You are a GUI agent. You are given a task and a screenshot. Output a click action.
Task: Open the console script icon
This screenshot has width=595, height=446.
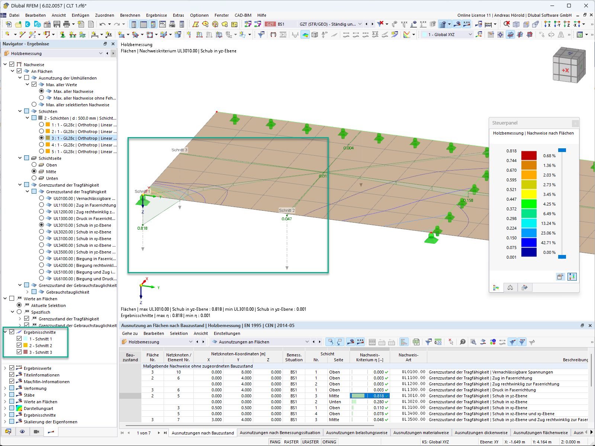(163, 24)
